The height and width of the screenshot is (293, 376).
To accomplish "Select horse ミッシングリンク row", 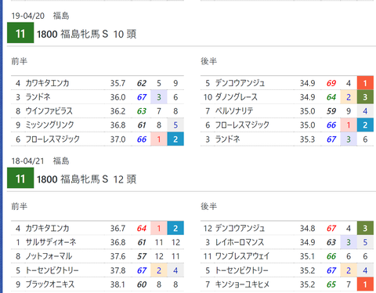I will click(97, 125).
